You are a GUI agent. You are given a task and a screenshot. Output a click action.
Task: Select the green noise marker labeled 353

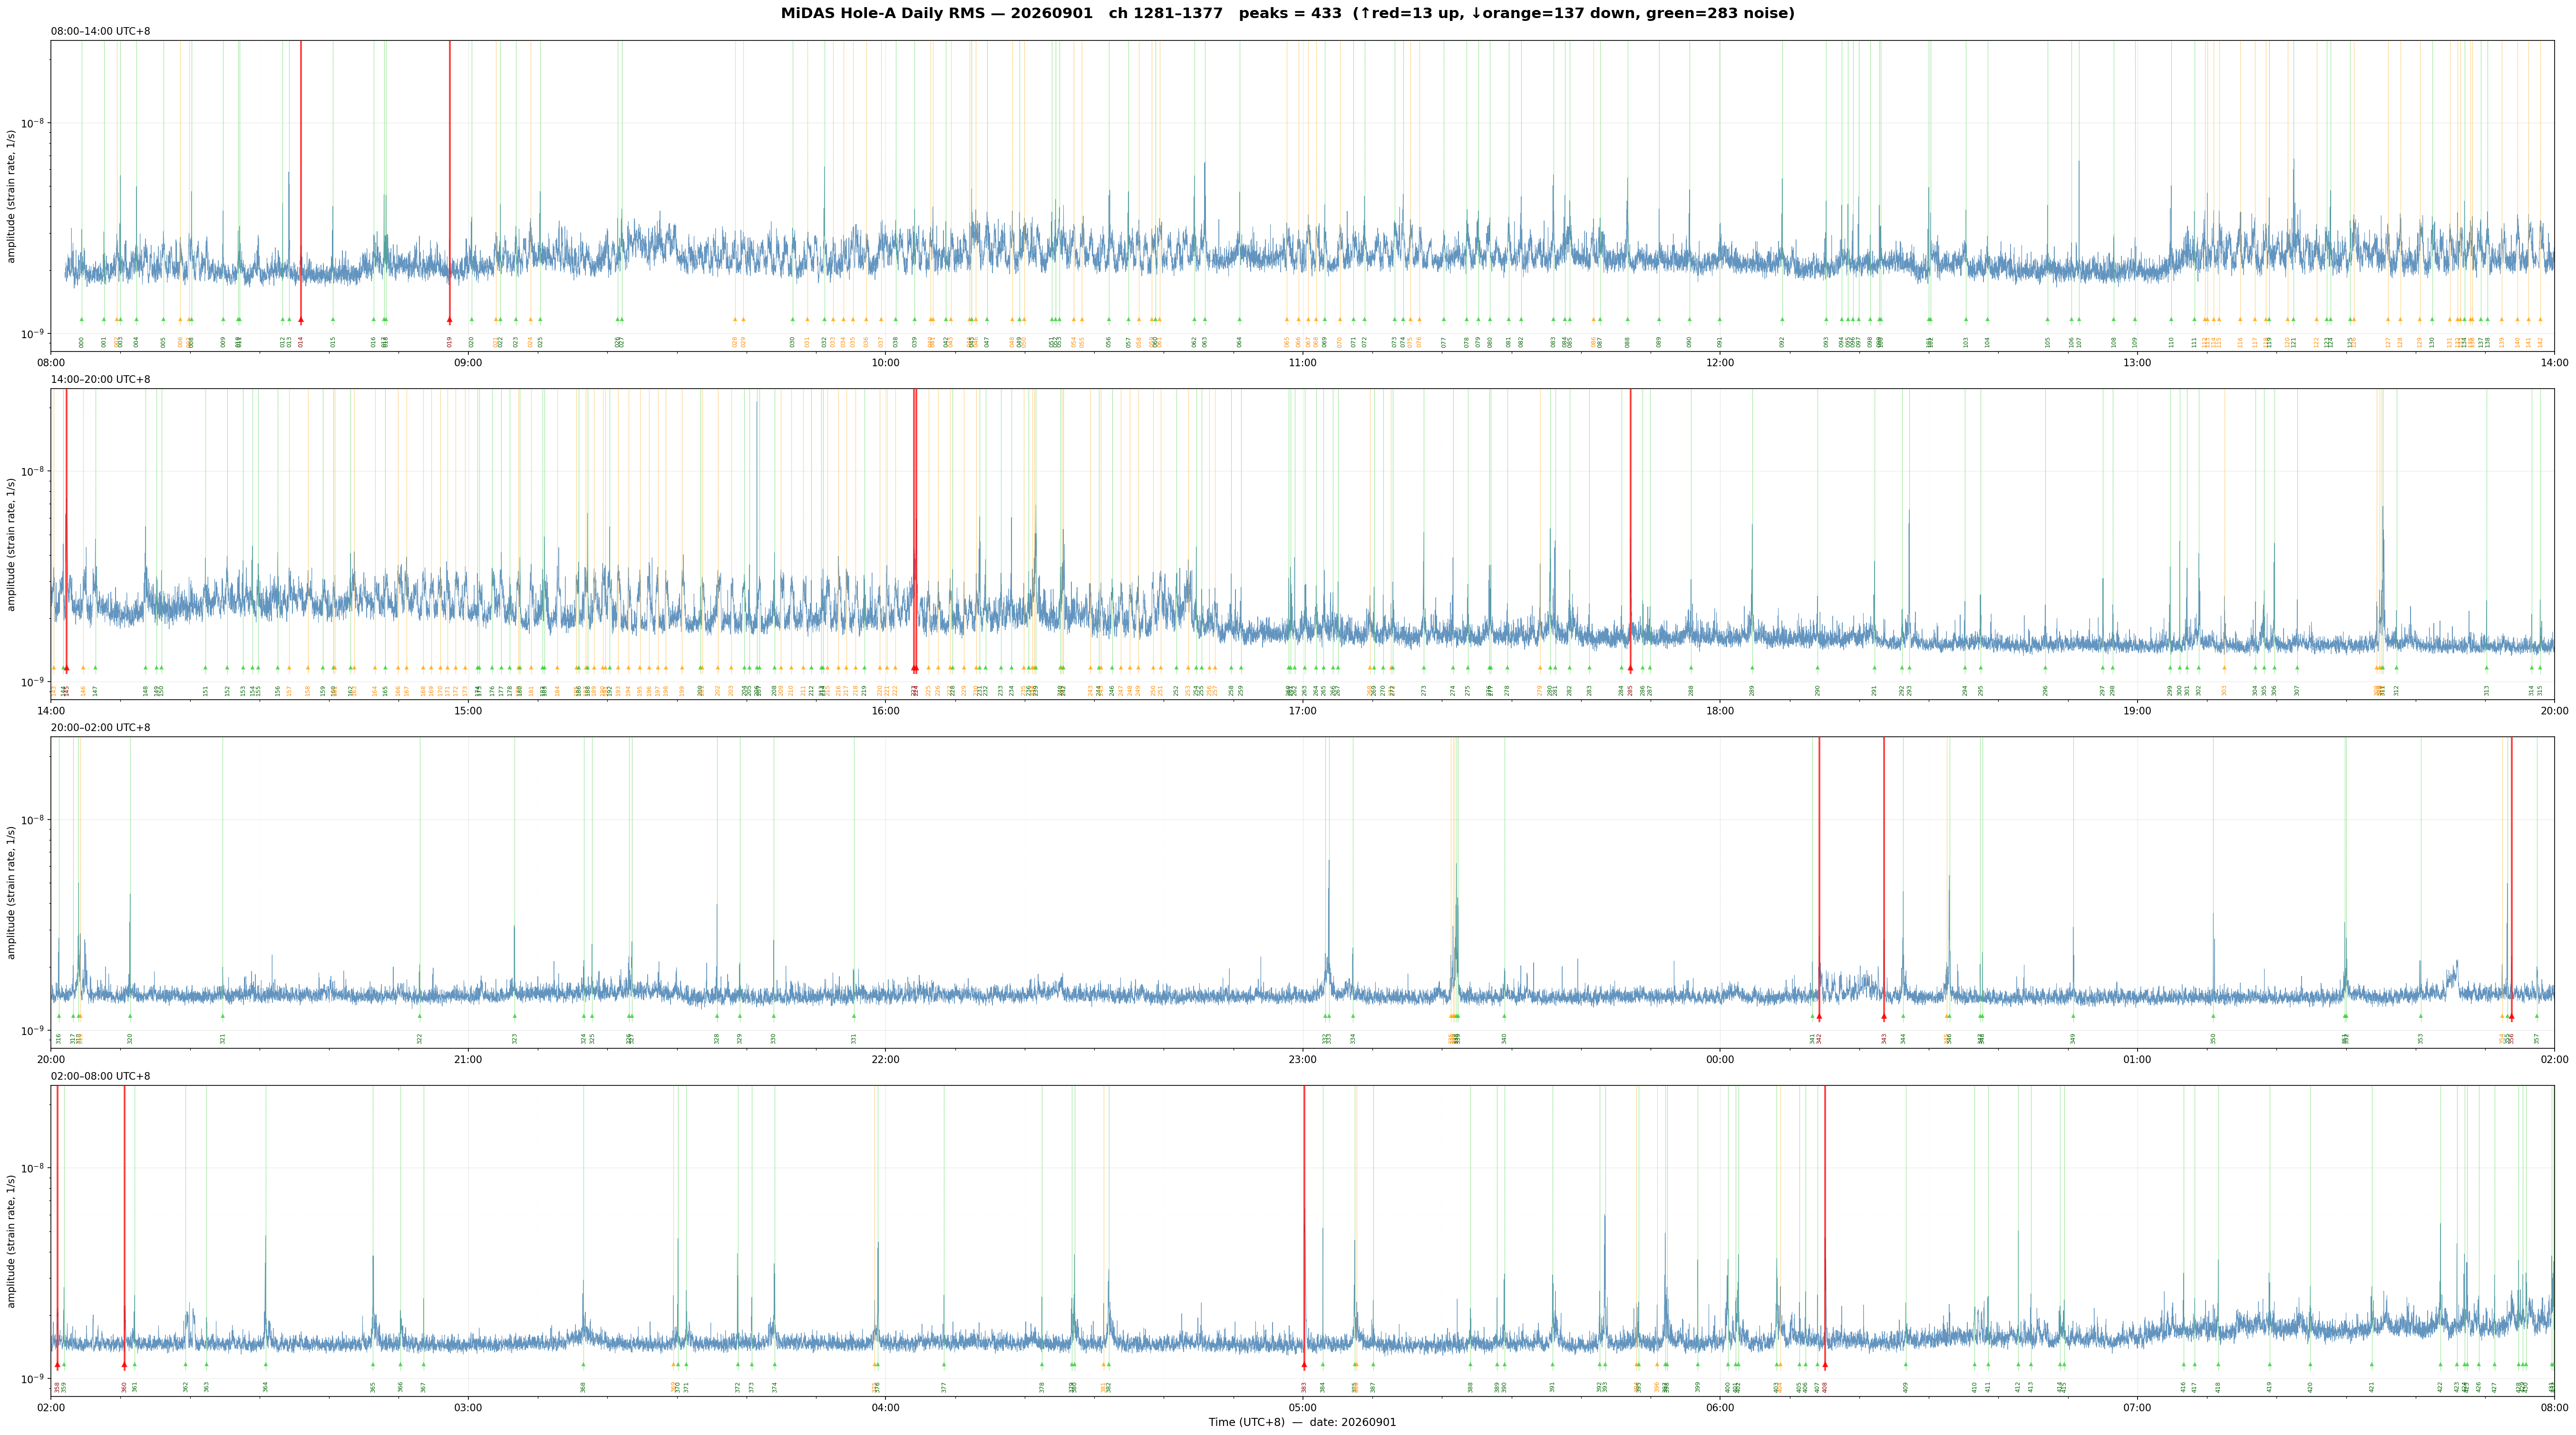(x=2421, y=1016)
